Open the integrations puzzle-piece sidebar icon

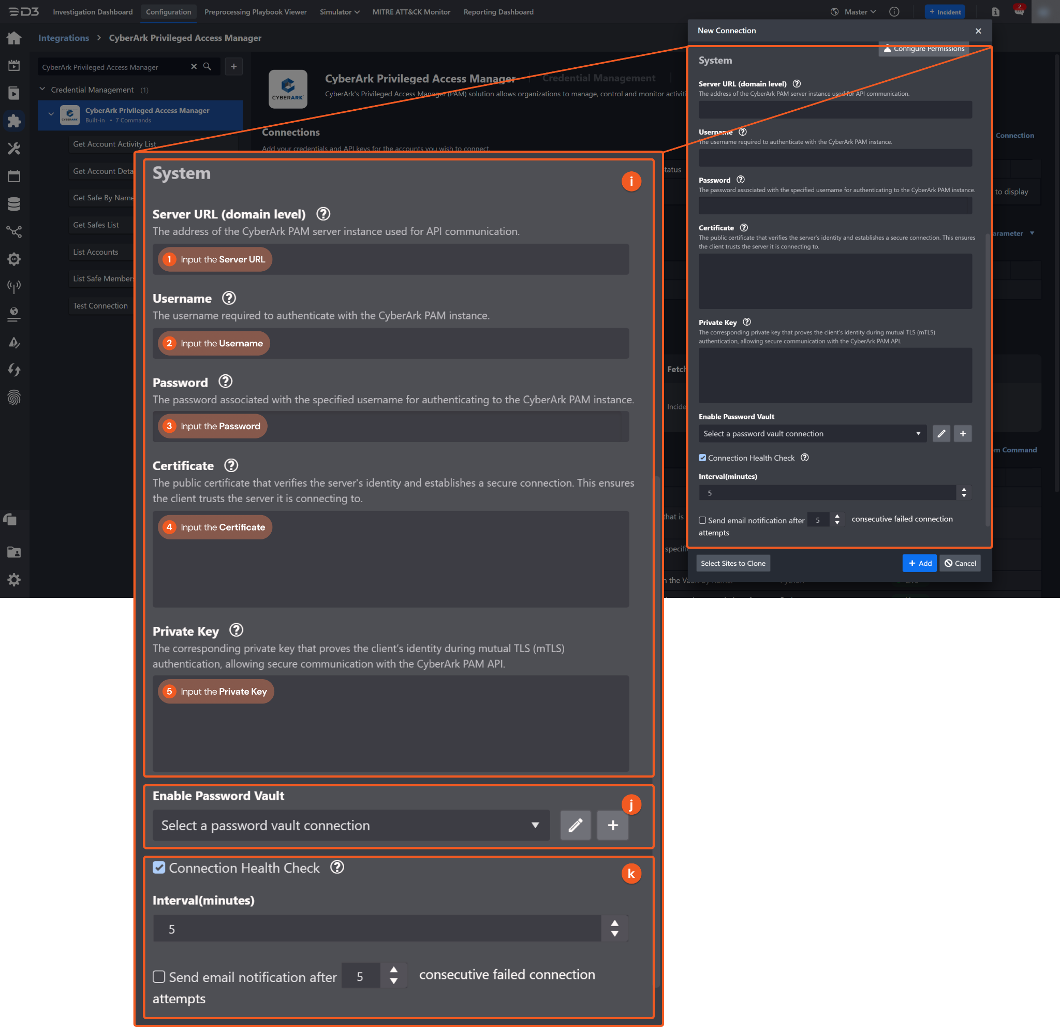click(14, 121)
